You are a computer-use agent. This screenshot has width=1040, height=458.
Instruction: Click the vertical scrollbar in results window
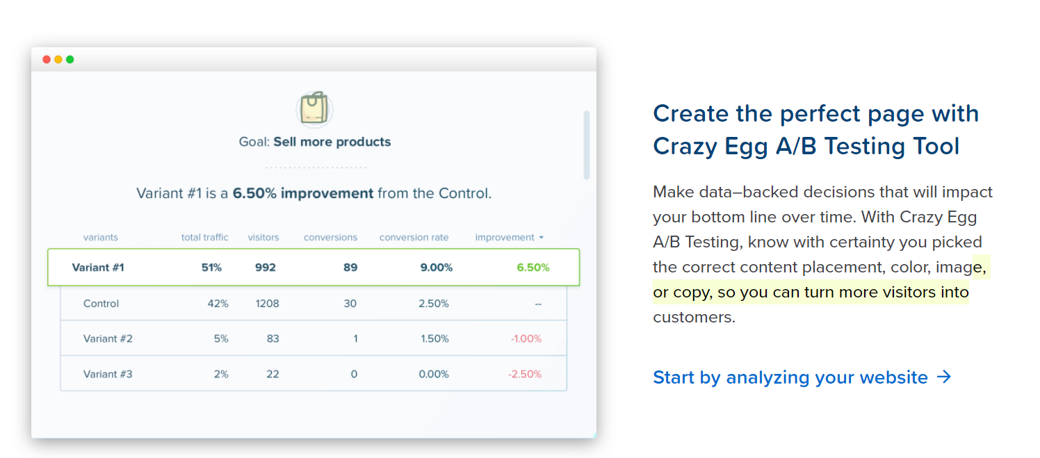pyautogui.click(x=587, y=145)
